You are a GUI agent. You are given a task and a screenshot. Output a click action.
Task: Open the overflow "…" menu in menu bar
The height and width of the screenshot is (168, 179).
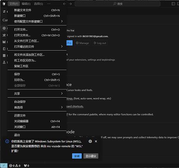tap(49, 4)
